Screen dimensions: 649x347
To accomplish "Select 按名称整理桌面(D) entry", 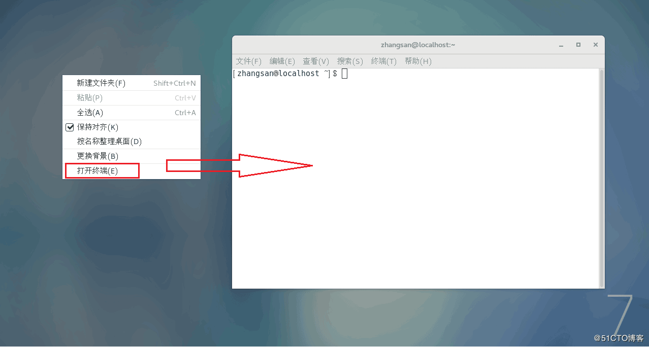I will pos(132,142).
